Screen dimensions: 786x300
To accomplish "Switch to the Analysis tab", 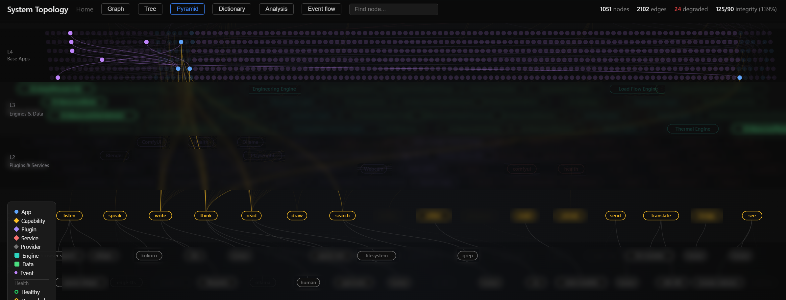I will 276,9.
